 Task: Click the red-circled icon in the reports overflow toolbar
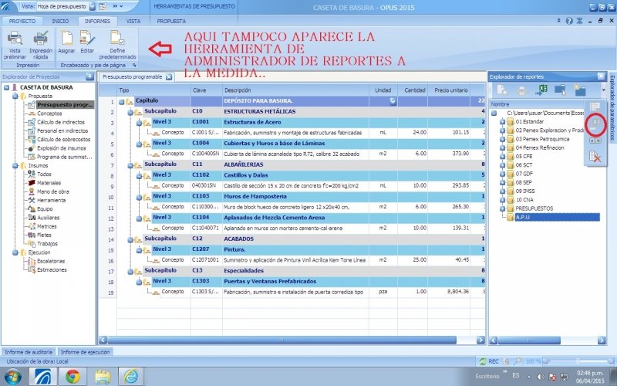point(595,123)
